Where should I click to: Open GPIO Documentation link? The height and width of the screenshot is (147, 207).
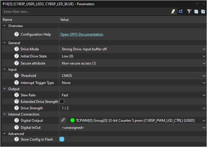[82, 35]
